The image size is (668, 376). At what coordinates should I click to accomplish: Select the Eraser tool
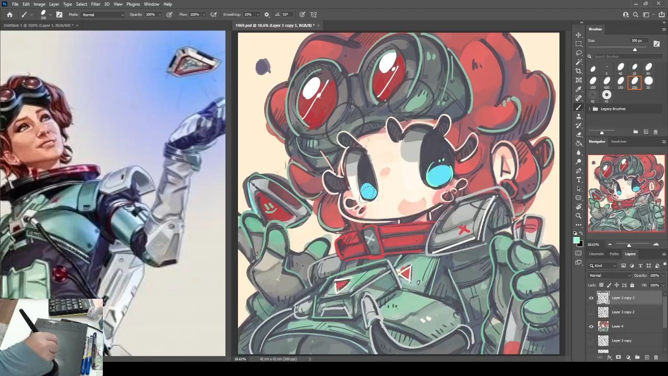pos(579,134)
